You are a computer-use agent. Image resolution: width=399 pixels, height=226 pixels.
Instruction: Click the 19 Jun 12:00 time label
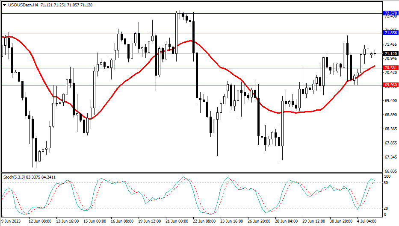[150, 221]
